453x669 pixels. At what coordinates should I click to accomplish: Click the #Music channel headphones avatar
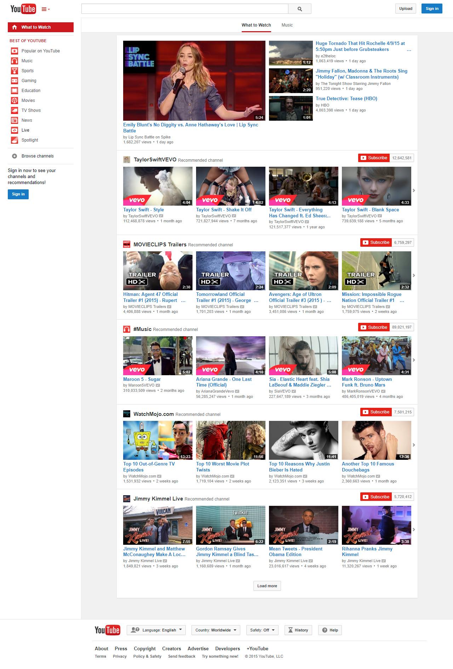coord(127,329)
